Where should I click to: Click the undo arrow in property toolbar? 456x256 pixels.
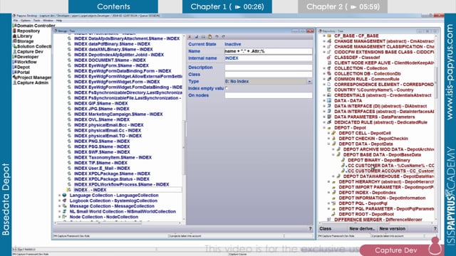pyautogui.click(x=217, y=37)
